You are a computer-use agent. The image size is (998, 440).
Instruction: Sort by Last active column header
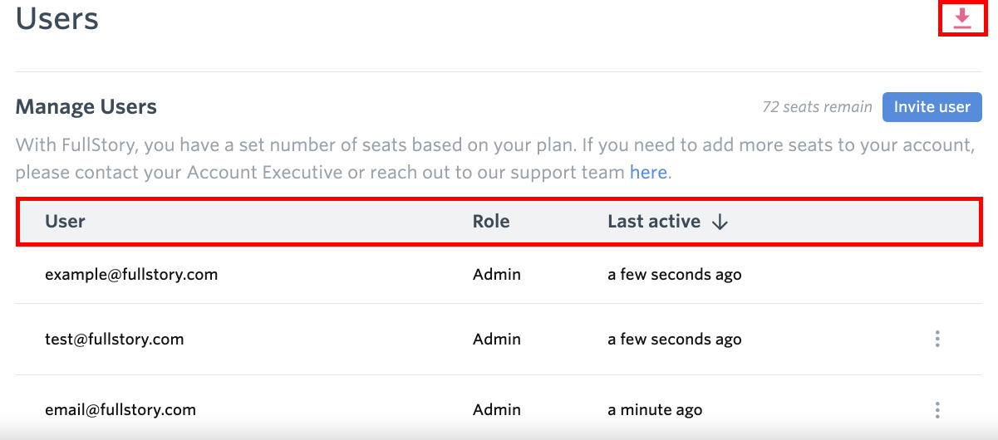(654, 222)
